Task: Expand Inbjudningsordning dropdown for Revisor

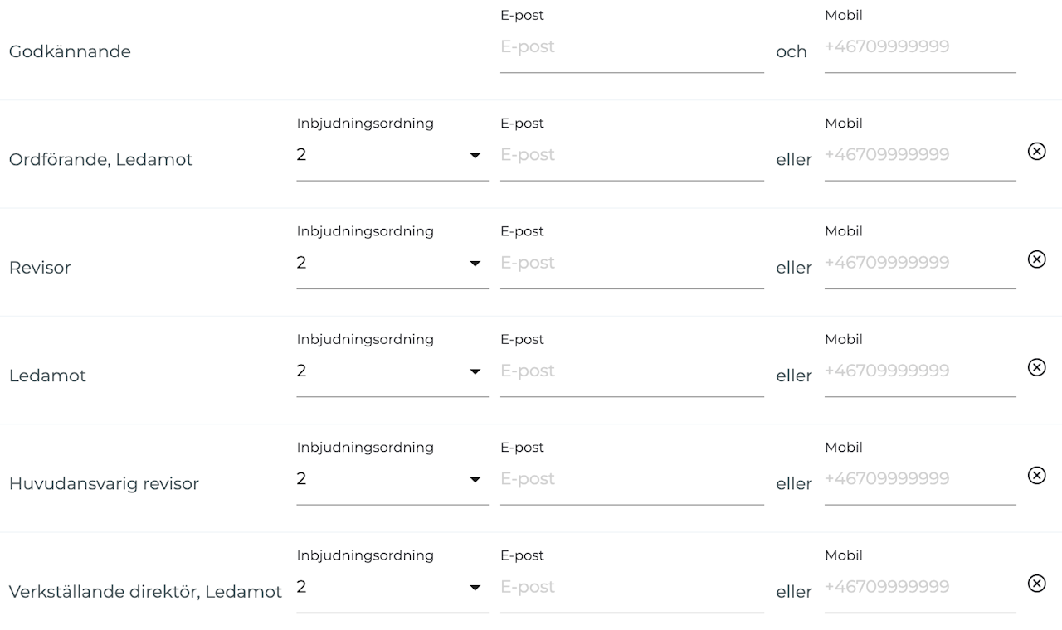Action: point(392,263)
